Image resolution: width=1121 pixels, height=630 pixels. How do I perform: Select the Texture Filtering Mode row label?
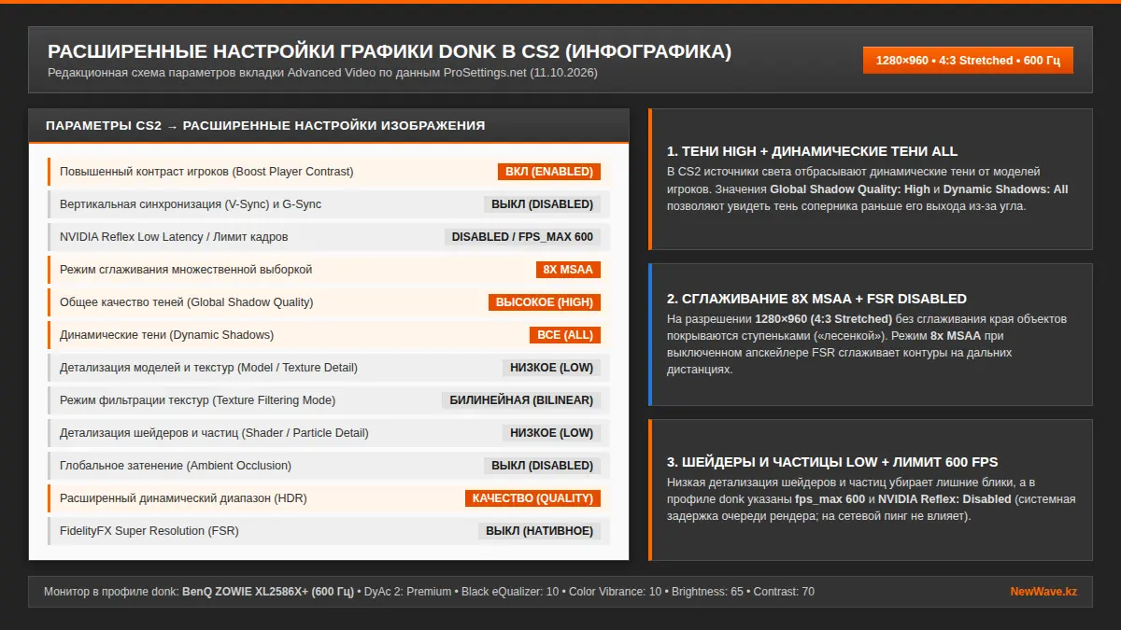click(197, 400)
